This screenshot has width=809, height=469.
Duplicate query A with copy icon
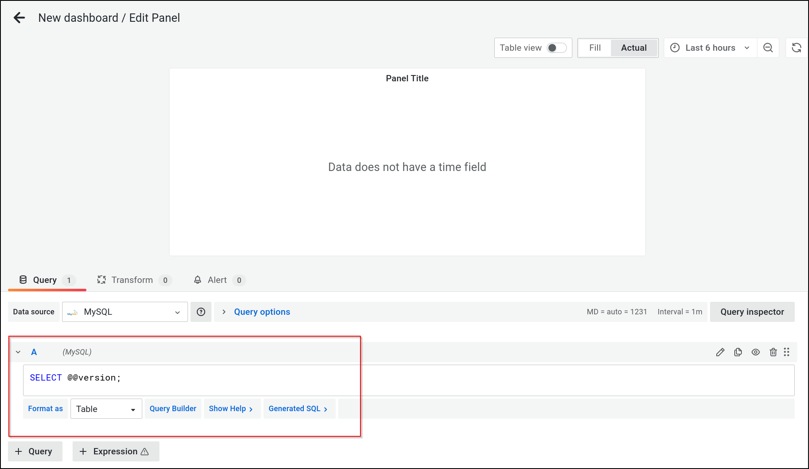point(738,352)
